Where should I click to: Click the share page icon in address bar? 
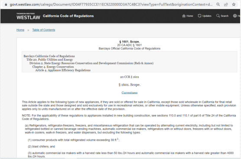[x=226, y=4]
